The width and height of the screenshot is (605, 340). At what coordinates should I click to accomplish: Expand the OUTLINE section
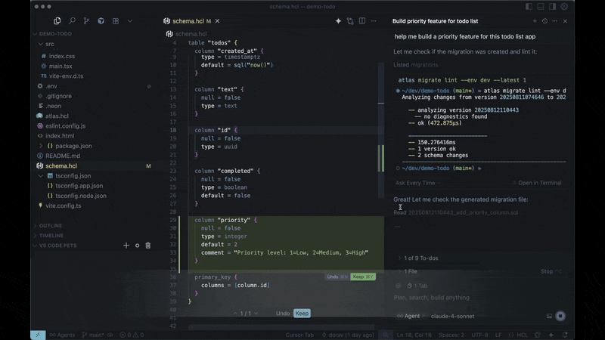(x=51, y=225)
